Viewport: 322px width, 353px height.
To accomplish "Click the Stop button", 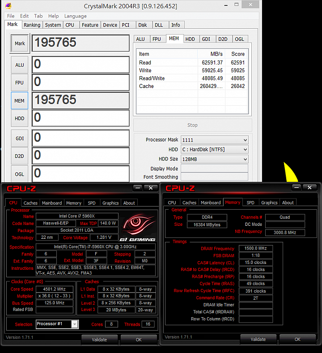I will tap(193, 125).
